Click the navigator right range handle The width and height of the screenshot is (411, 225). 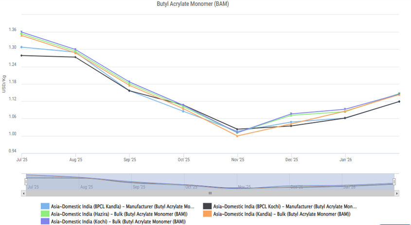[x=394, y=182]
